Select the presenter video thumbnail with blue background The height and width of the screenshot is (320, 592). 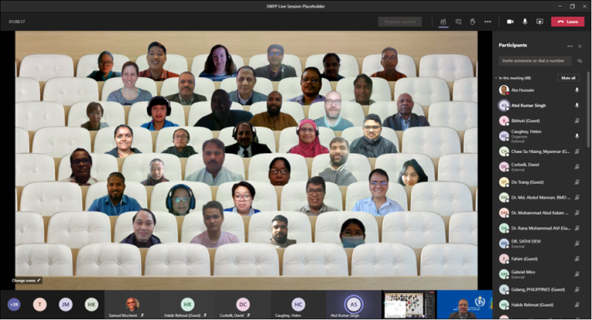tap(465, 305)
